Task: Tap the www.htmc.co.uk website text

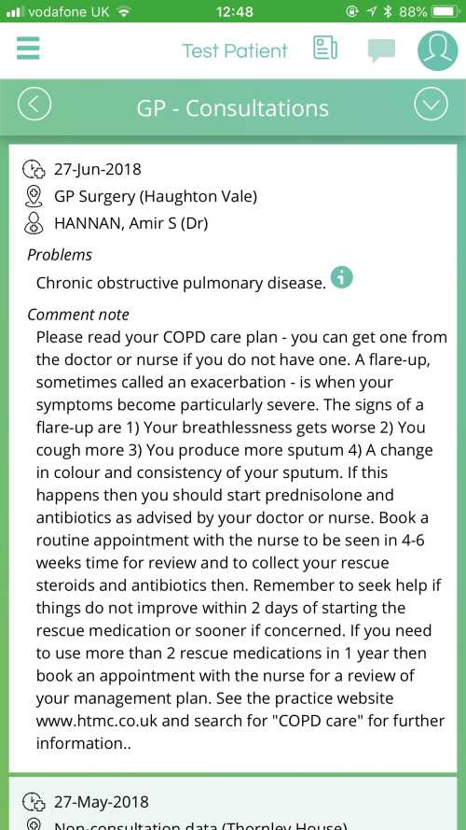Action: pos(102,721)
